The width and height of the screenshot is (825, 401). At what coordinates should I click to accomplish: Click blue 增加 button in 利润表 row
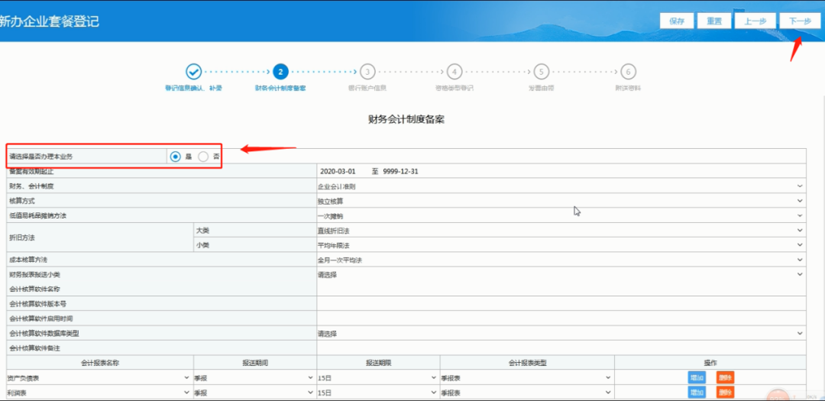697,393
